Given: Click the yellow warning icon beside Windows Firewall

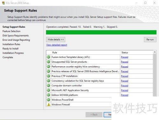Looking at the screenshot, I should point(49,104).
